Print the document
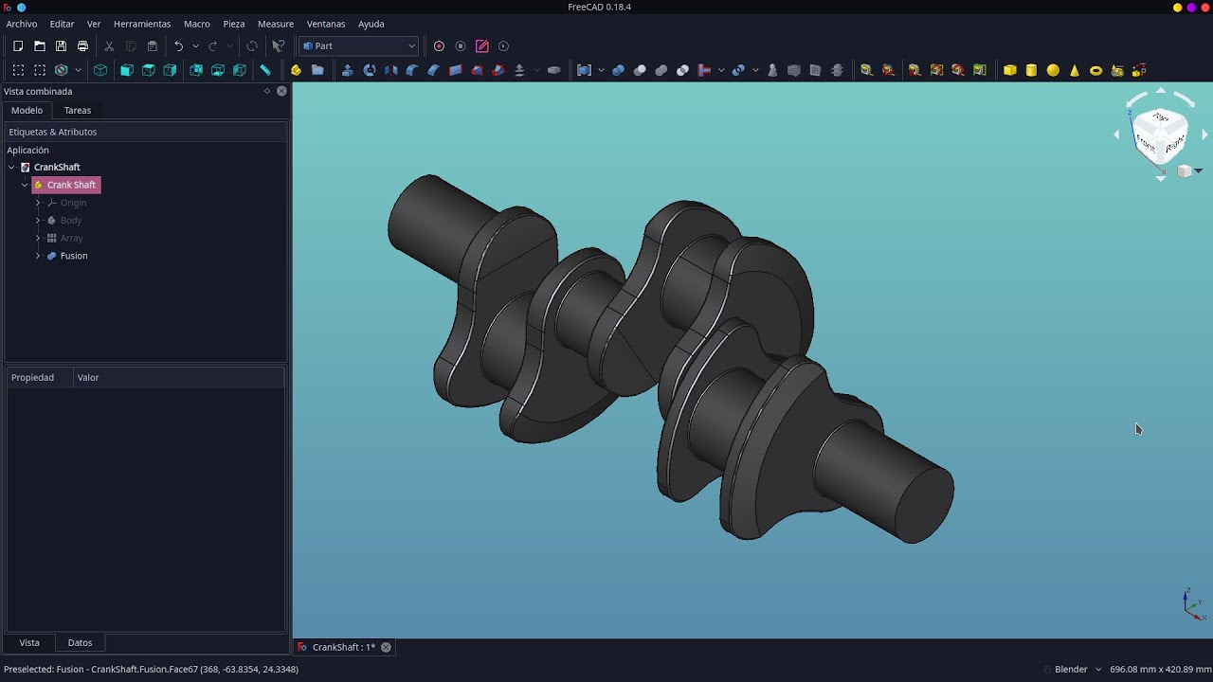This screenshot has width=1213, height=682. coord(82,45)
